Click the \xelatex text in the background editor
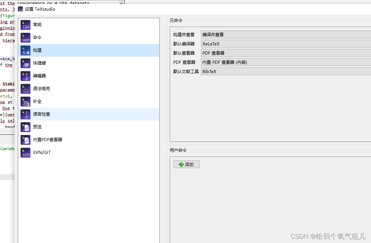 (x=7, y=148)
